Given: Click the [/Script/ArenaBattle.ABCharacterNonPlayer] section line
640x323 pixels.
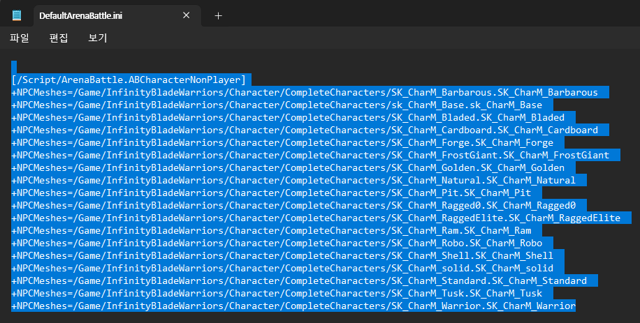Looking at the screenshot, I should point(129,80).
